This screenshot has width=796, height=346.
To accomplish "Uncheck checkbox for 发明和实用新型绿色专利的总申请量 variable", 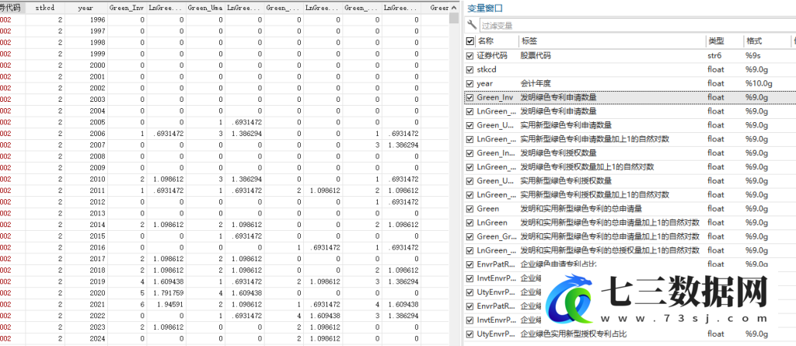I will (470, 209).
